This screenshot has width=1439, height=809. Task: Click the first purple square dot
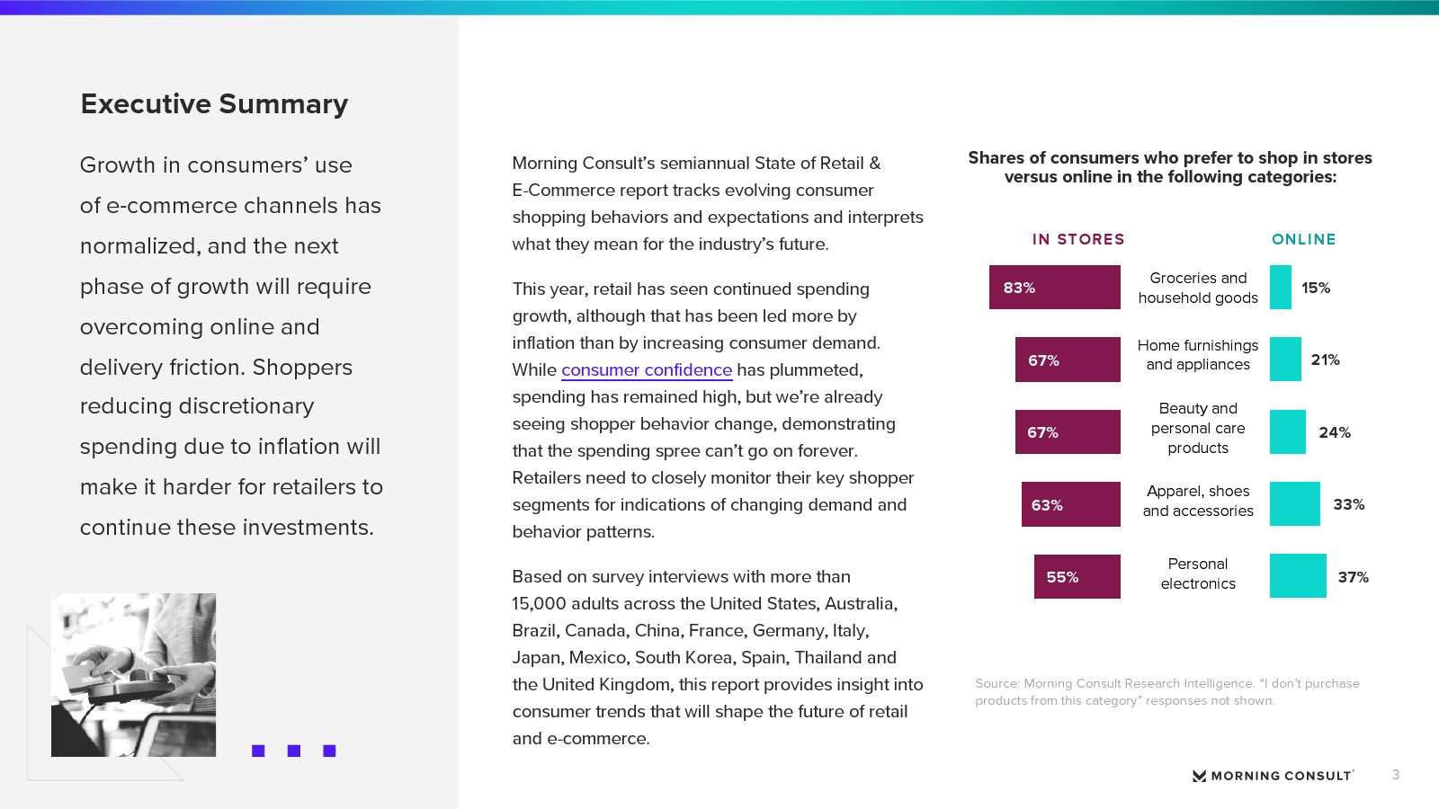tap(258, 751)
